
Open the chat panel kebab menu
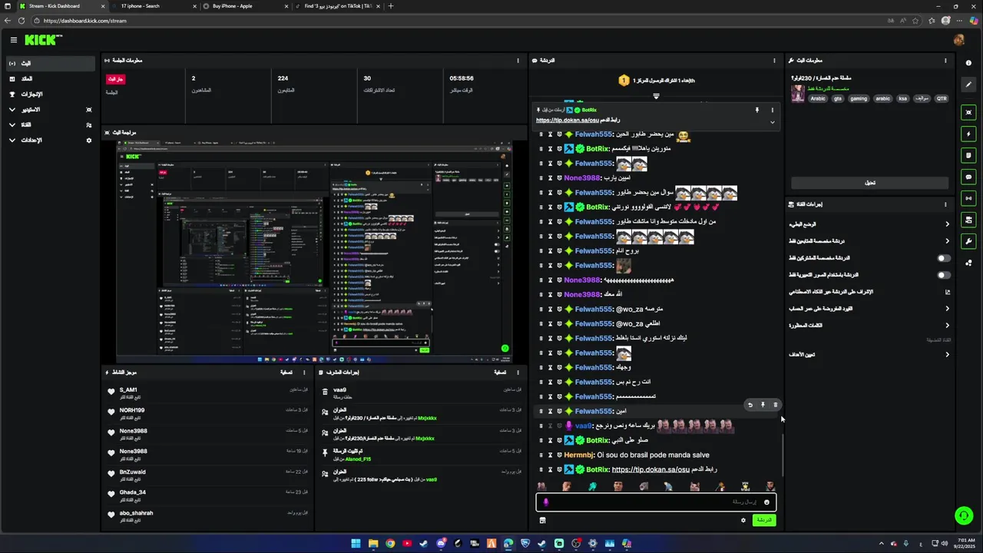point(774,61)
